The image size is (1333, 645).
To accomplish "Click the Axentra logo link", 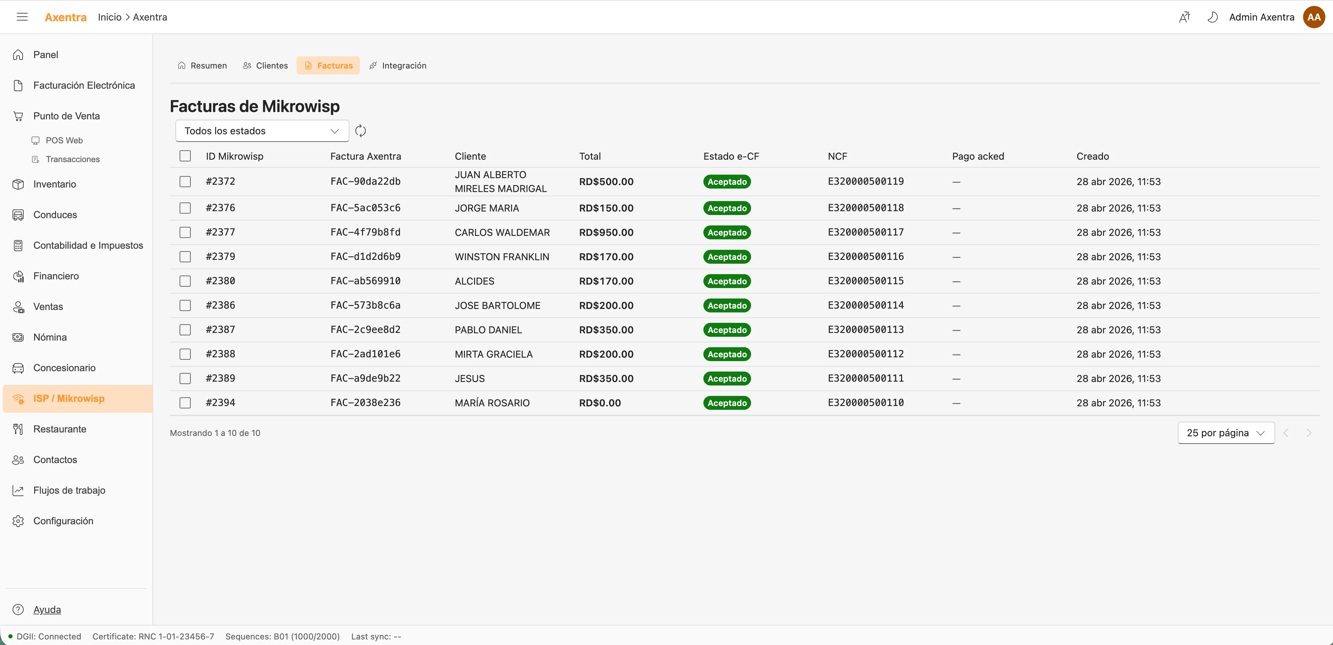I will point(66,17).
